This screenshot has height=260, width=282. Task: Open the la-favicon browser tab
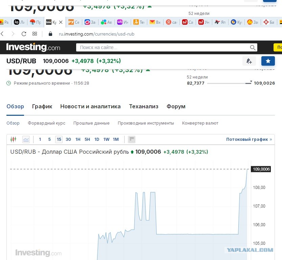point(19,22)
